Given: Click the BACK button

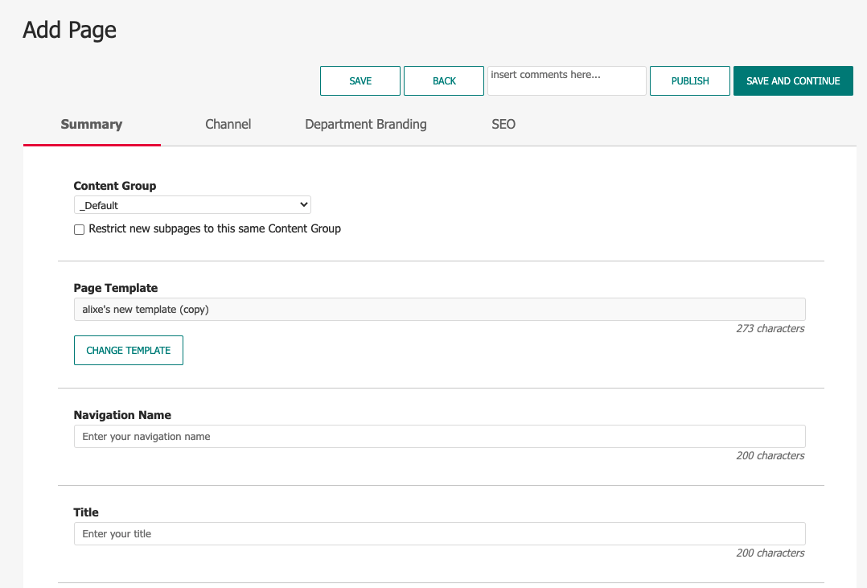Looking at the screenshot, I should [x=443, y=80].
